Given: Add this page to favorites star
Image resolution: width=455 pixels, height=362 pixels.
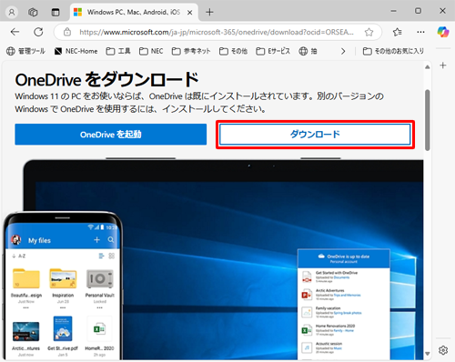Looking at the screenshot, I should coord(369,32).
